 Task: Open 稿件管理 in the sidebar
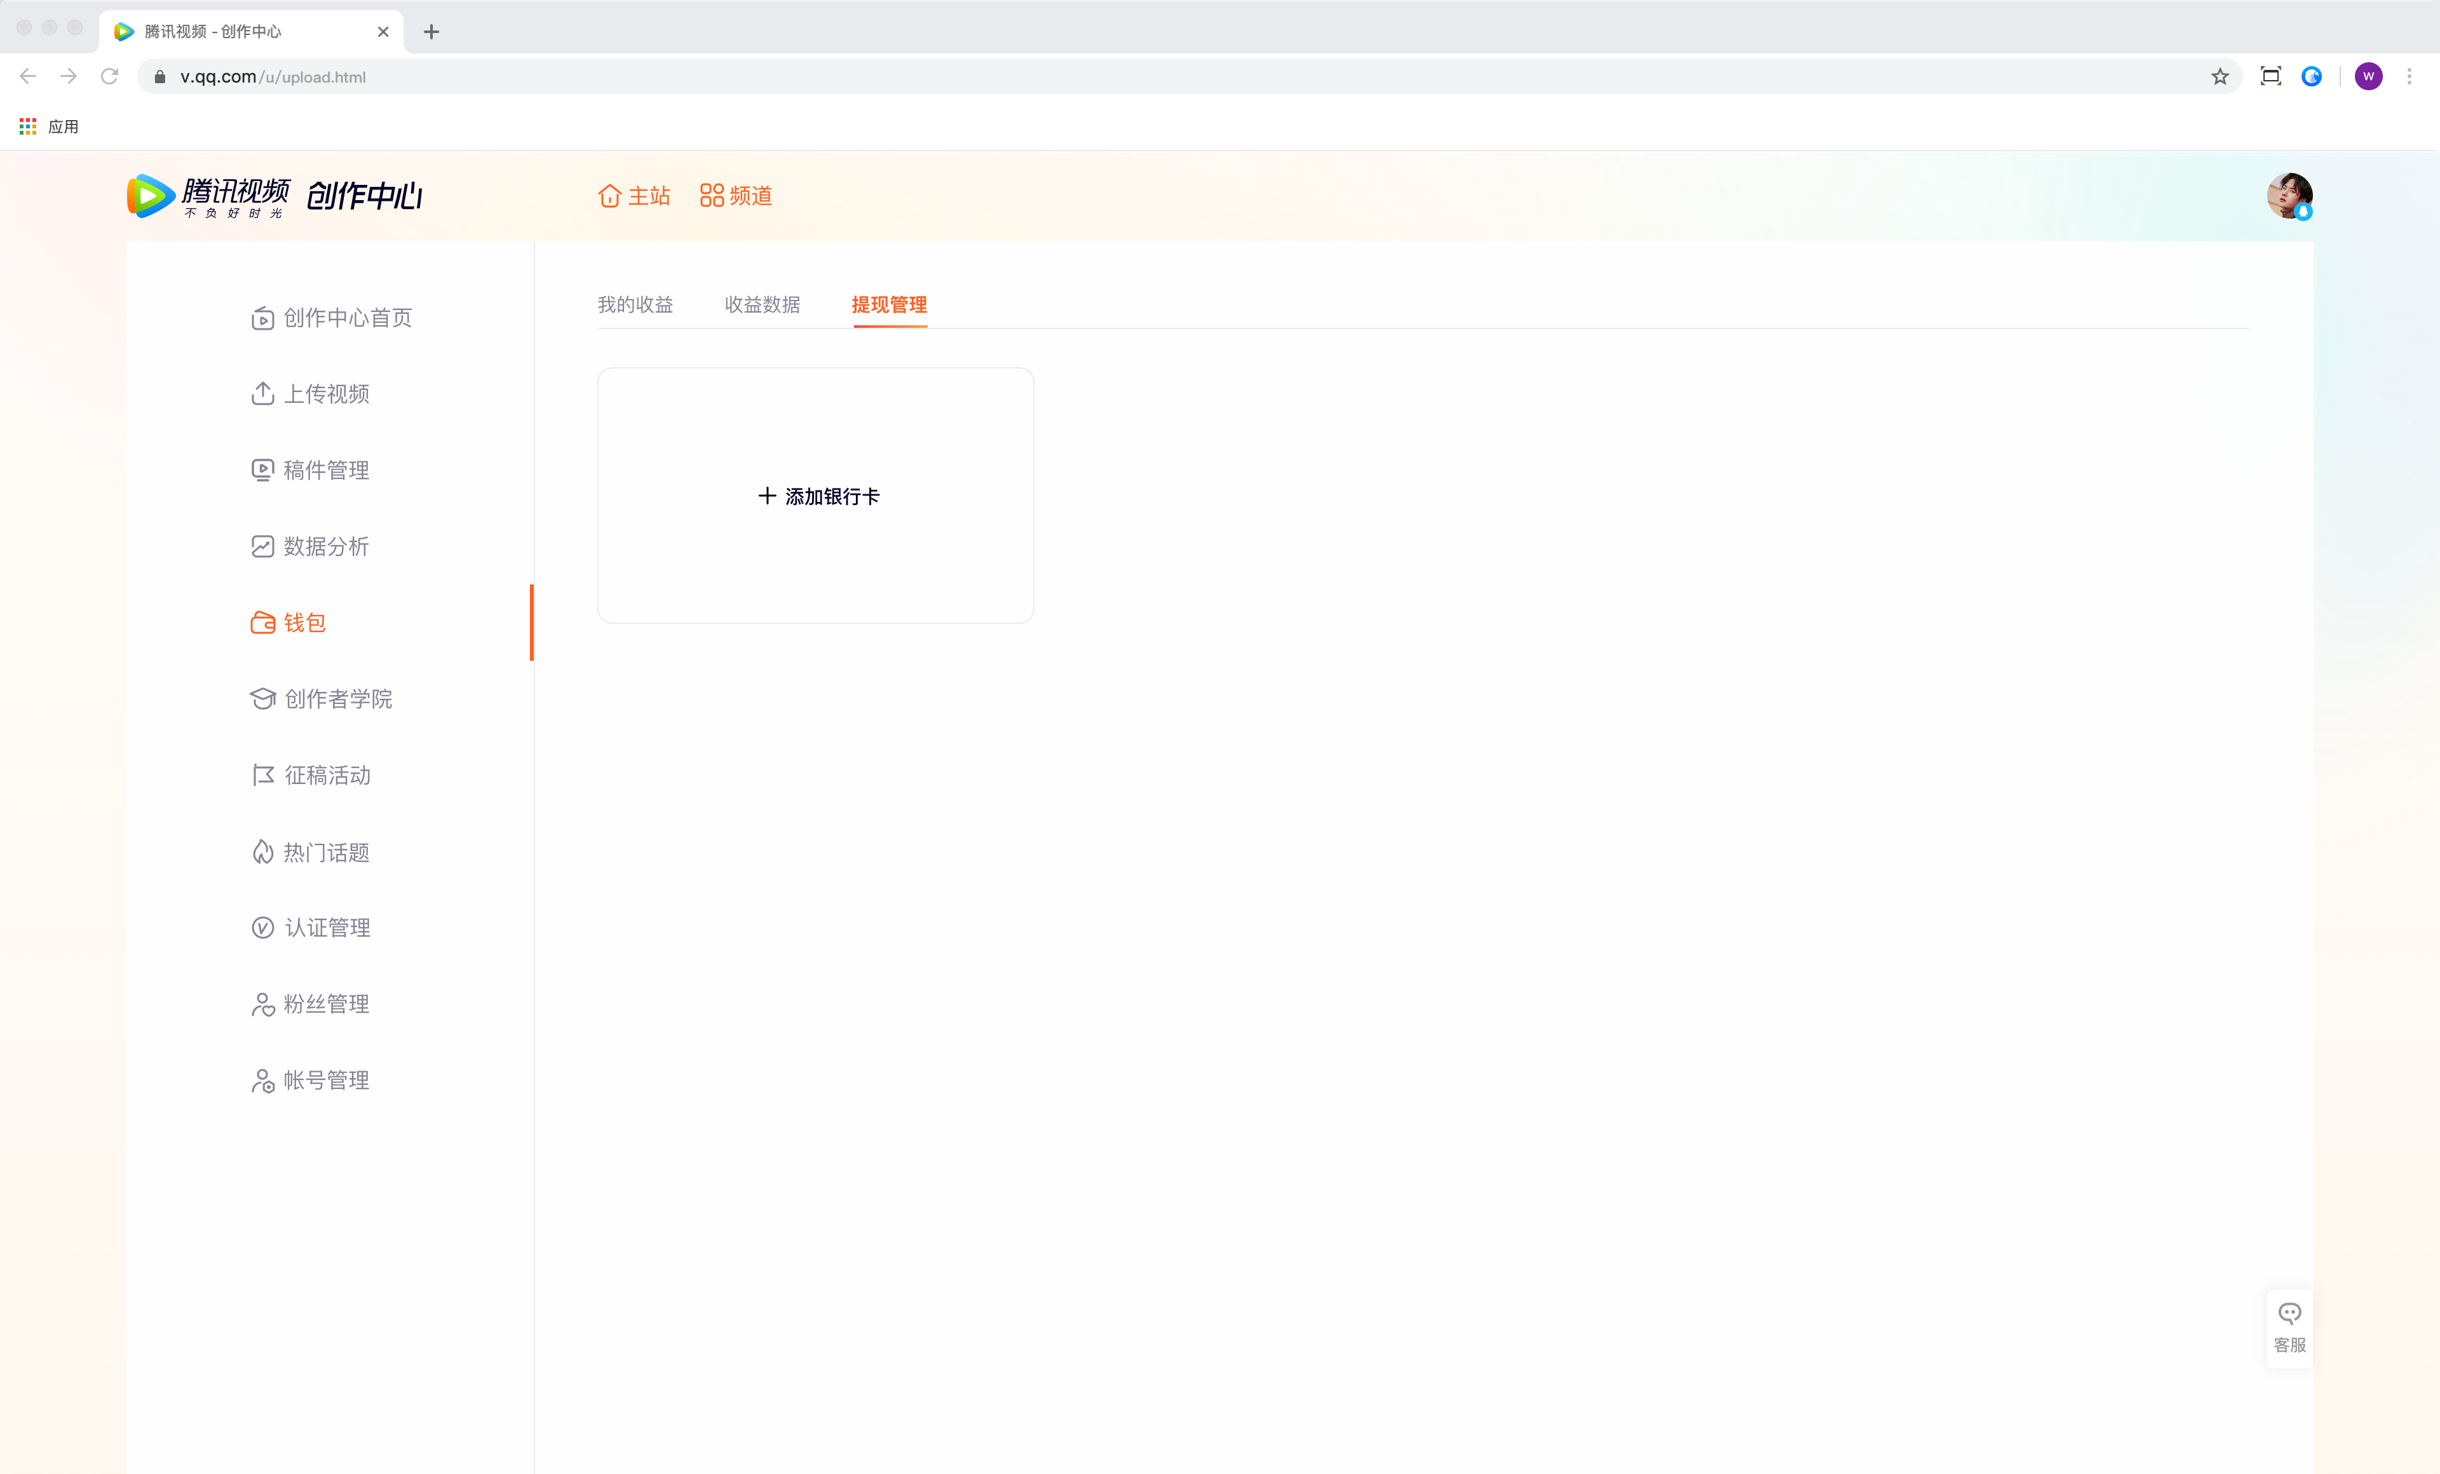tap(310, 470)
